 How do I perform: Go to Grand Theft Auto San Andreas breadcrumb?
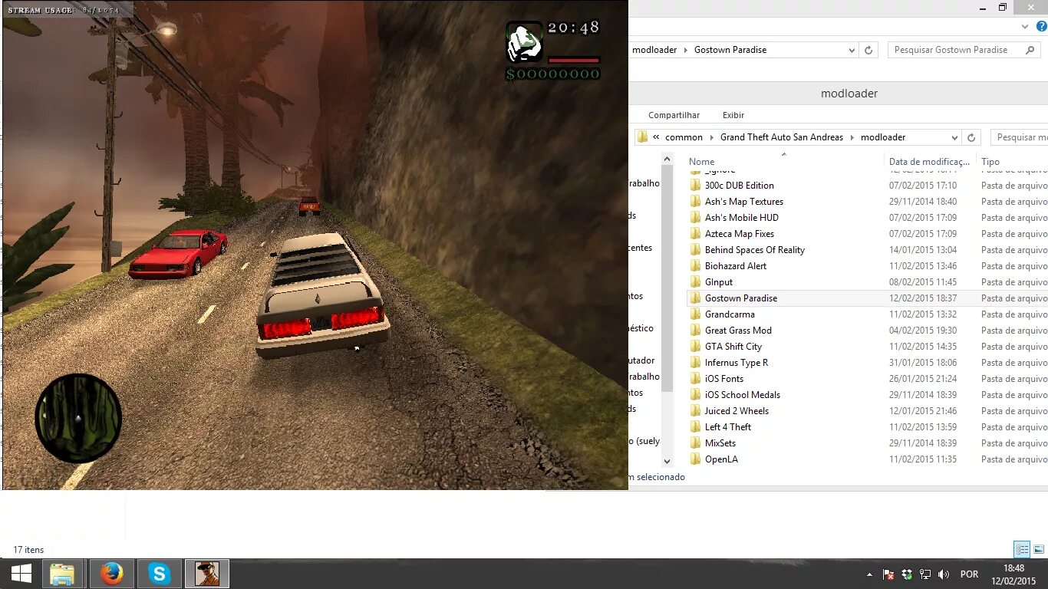click(781, 137)
